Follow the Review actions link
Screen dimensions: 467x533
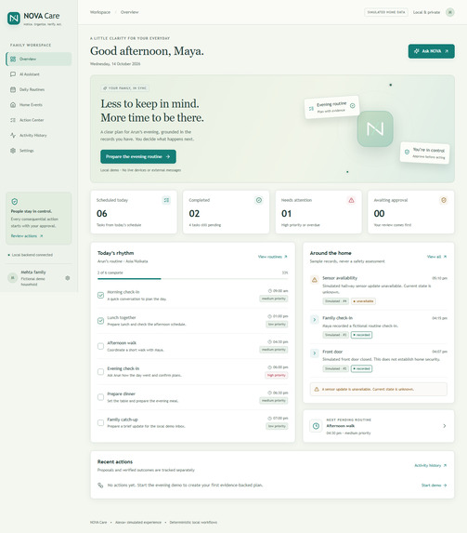point(27,236)
